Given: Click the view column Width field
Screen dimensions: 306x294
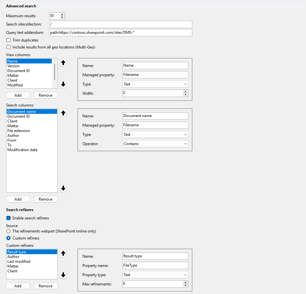Looking at the screenshot, I should pyautogui.click(x=153, y=93).
